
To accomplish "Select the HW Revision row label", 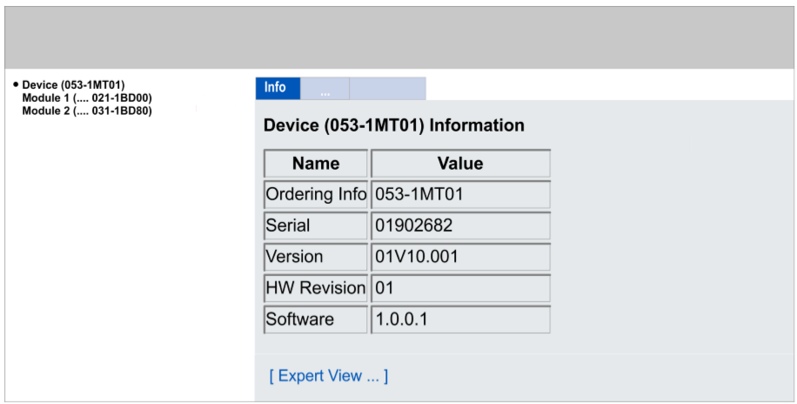I will (x=316, y=288).
